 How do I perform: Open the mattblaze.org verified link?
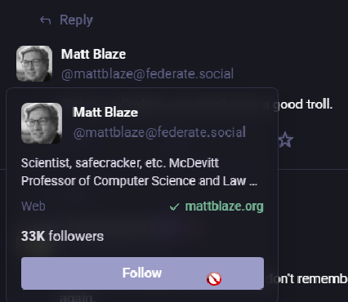(x=225, y=207)
